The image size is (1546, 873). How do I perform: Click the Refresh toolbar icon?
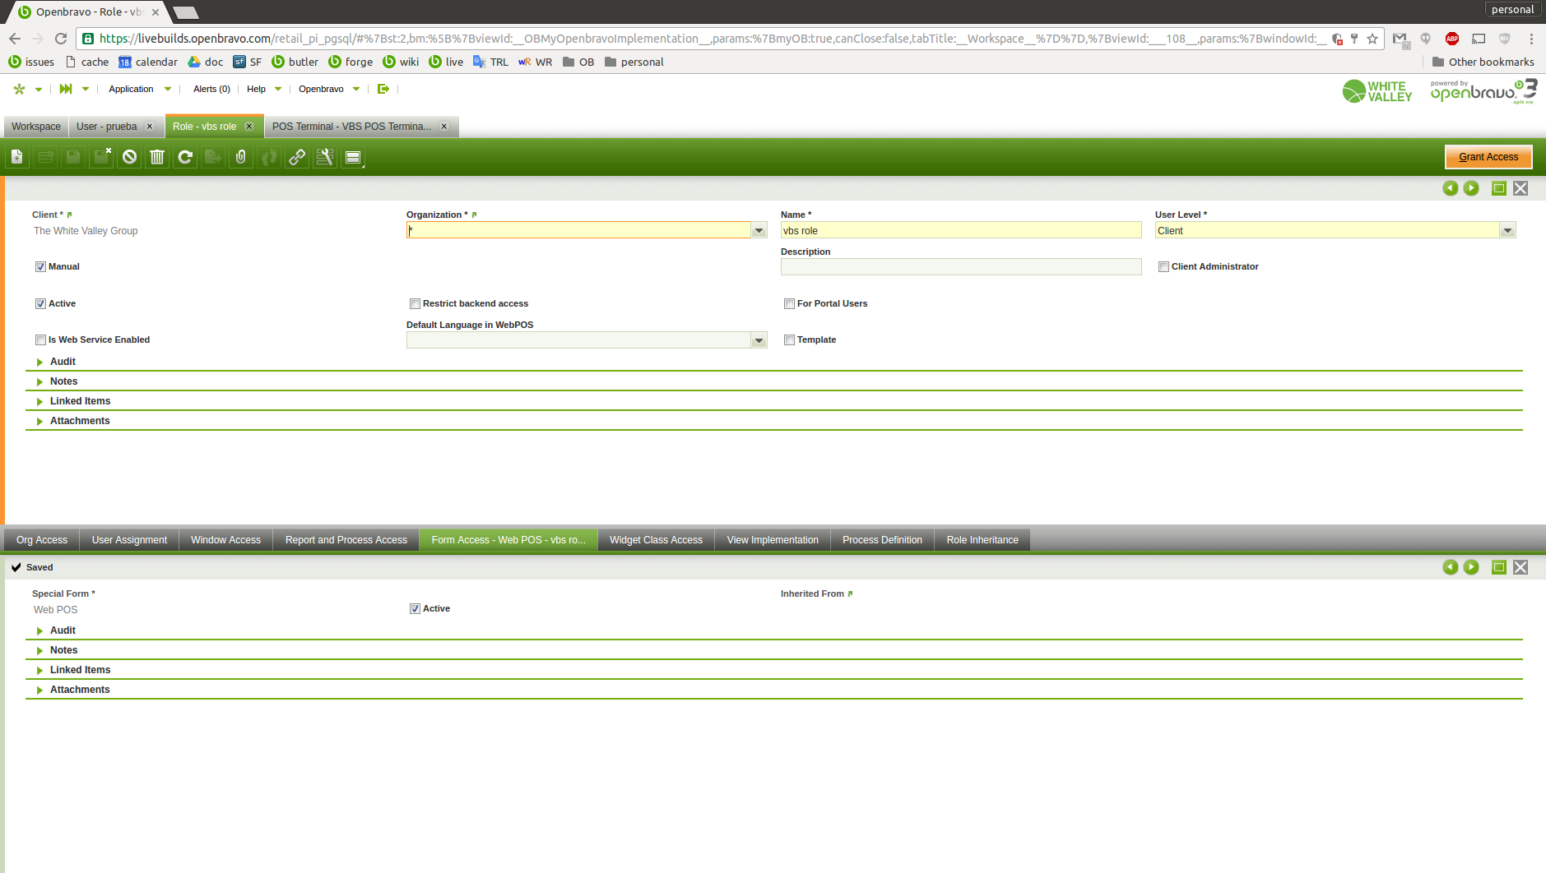click(x=185, y=157)
